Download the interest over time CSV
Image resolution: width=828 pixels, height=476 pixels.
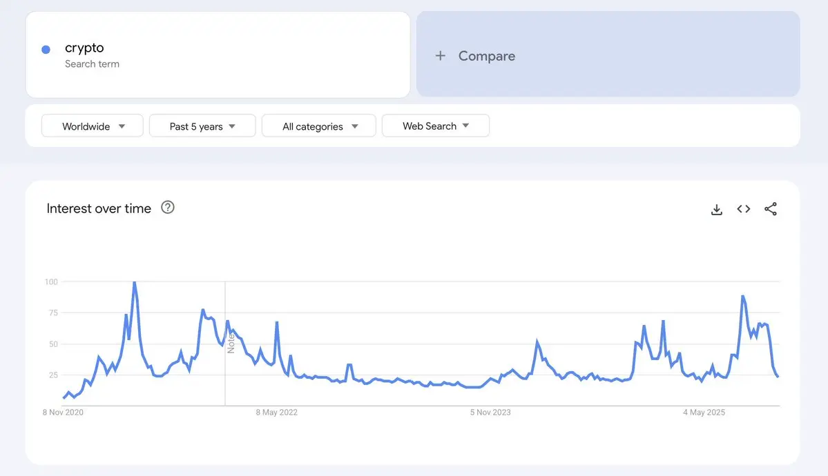pyautogui.click(x=716, y=209)
